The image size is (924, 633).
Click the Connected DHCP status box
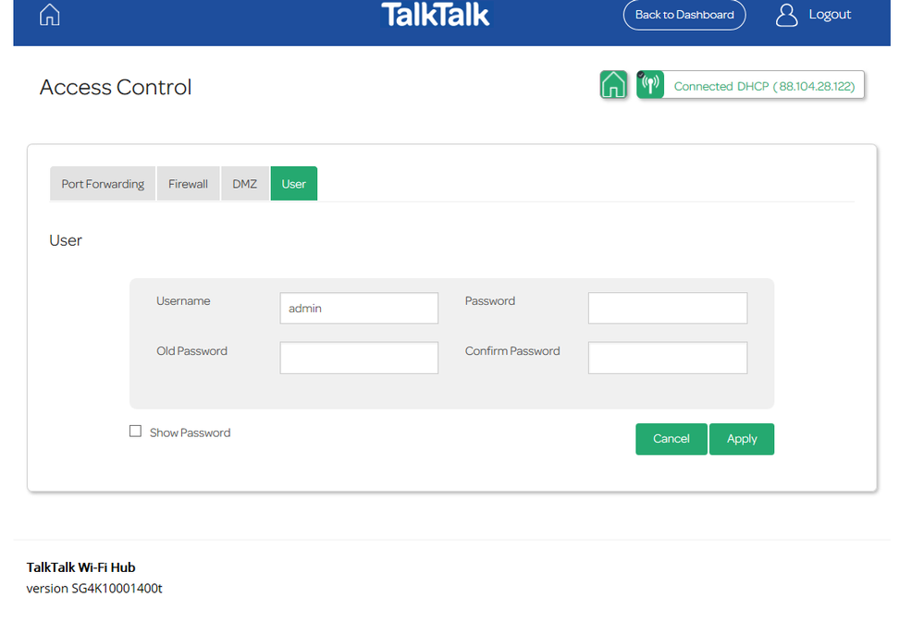tap(764, 86)
